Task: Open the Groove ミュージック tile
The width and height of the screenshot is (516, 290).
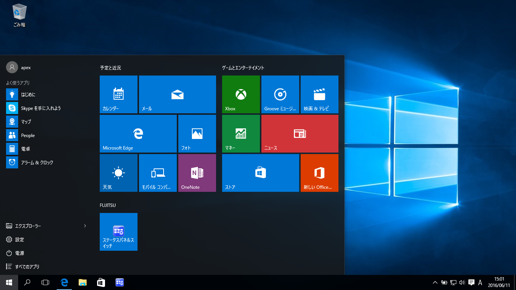Action: (x=280, y=94)
